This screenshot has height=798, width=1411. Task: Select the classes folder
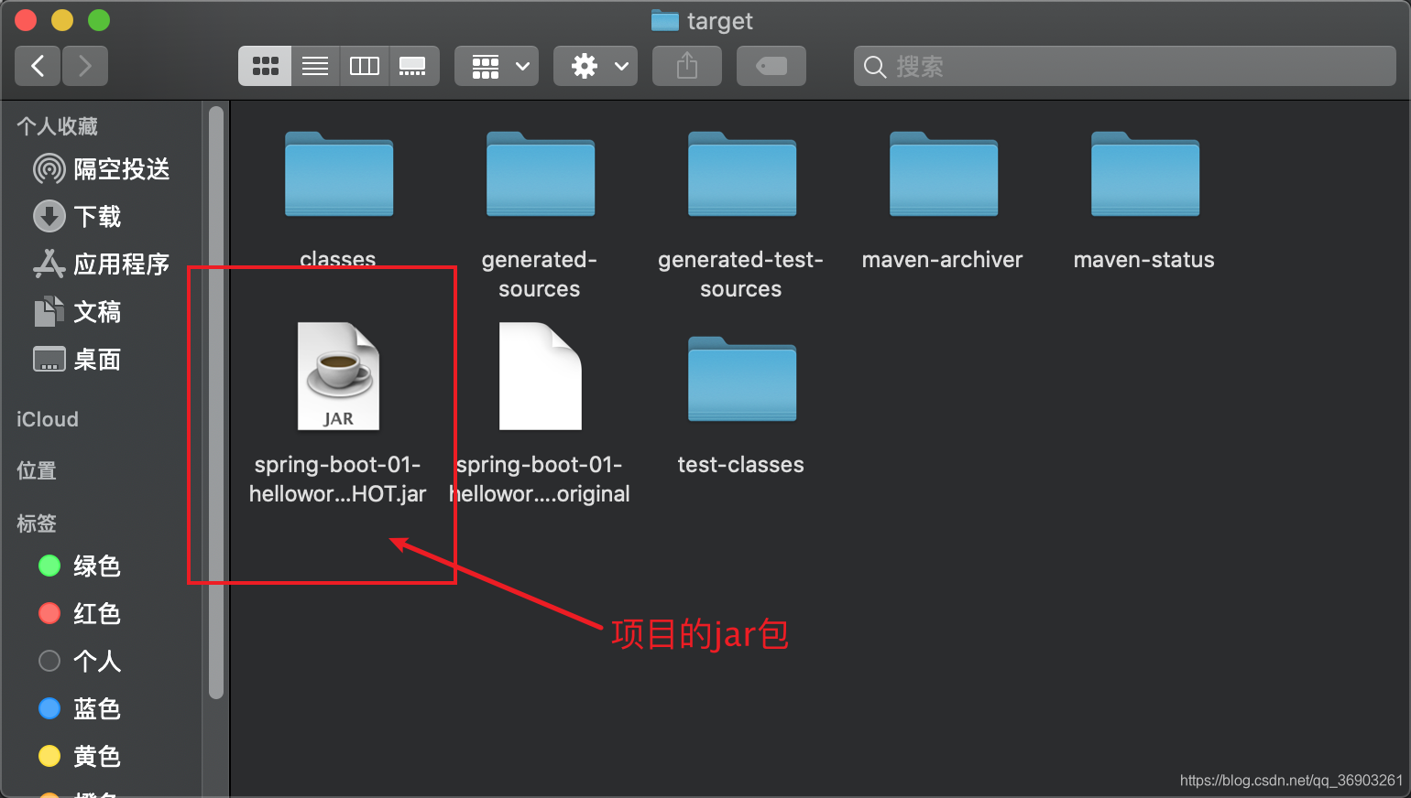point(338,174)
